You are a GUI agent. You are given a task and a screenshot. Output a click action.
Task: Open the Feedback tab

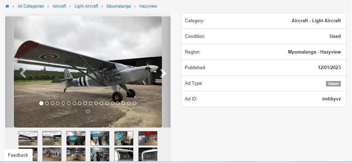18,155
